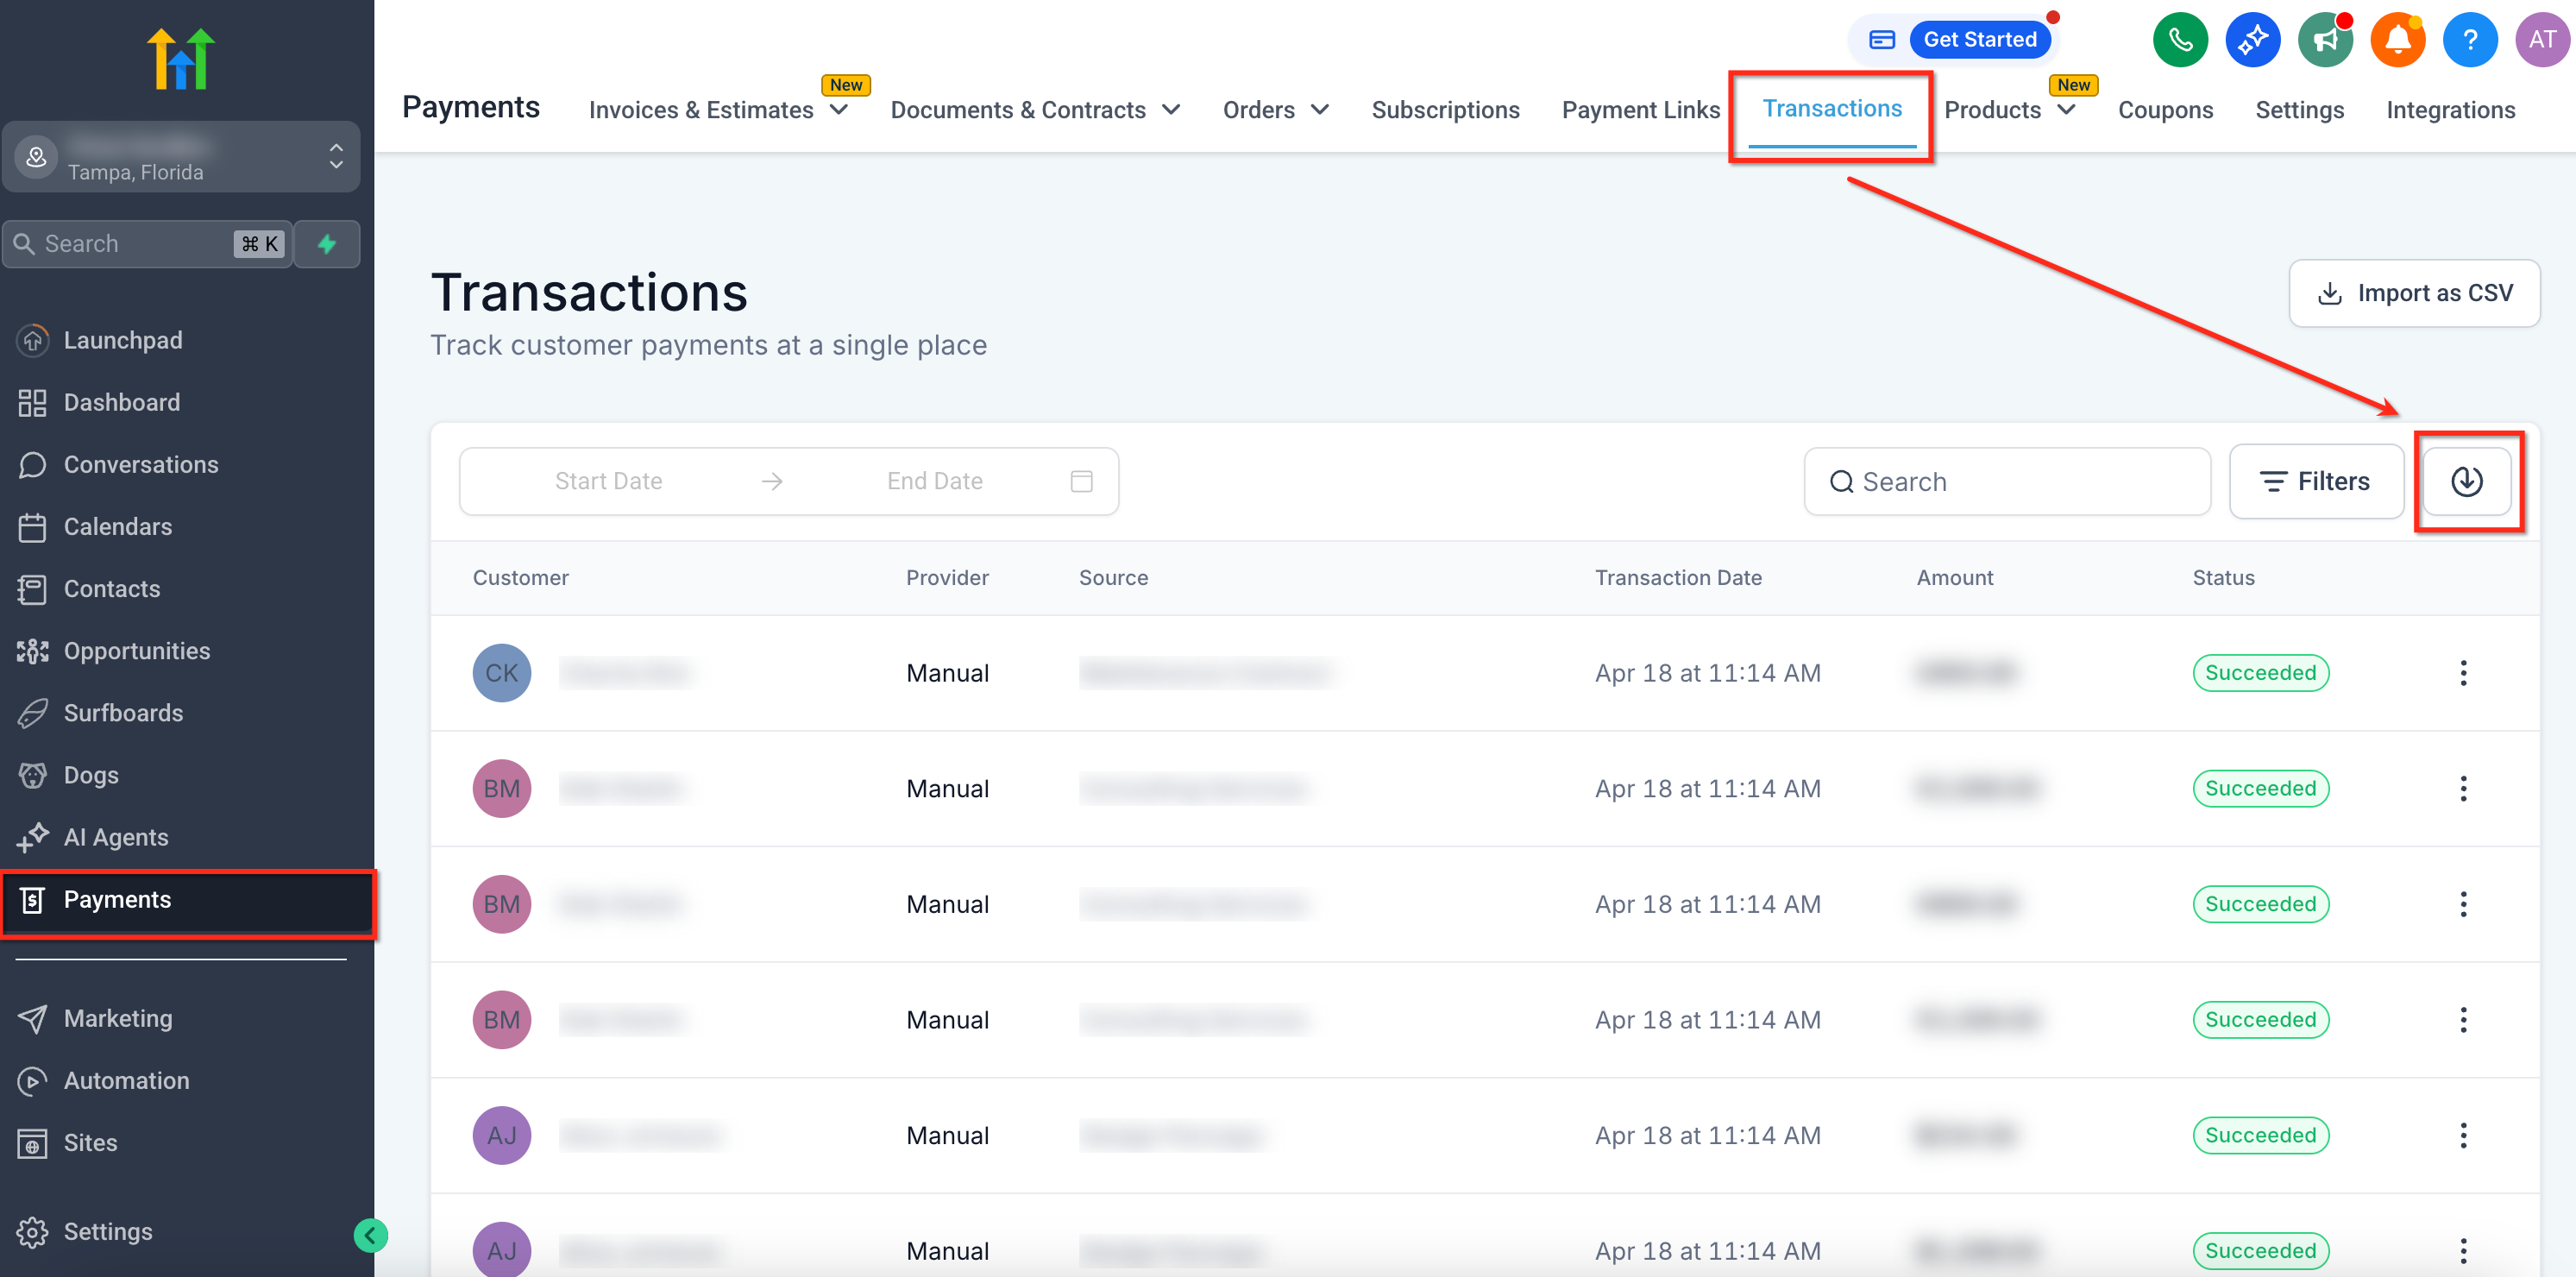2576x1277 pixels.
Task: Open Opportunities in the sidebar
Action: point(137,651)
